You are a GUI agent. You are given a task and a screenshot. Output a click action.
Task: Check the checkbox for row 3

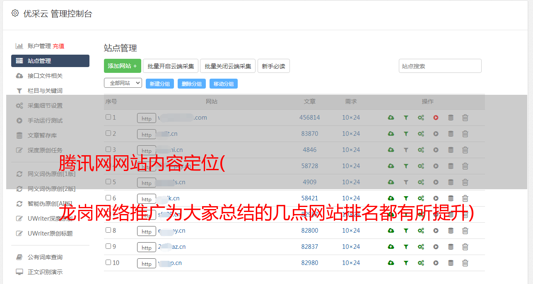pyautogui.click(x=108, y=149)
